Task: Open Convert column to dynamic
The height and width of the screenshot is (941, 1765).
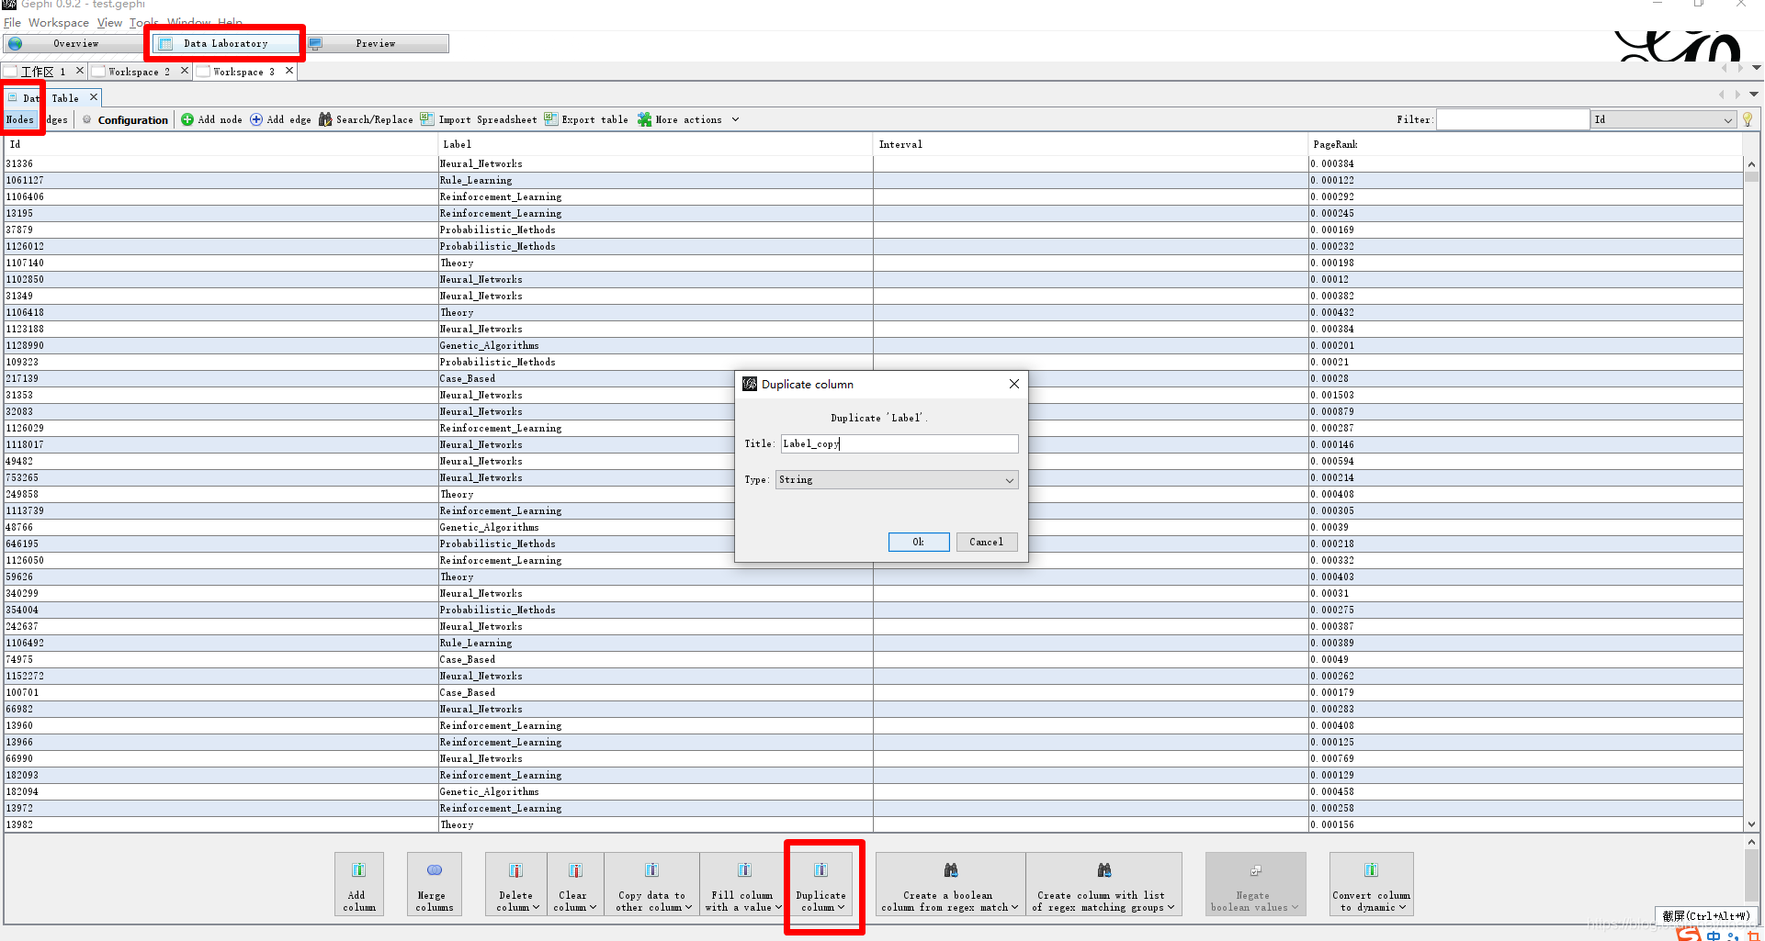Action: click(1371, 884)
